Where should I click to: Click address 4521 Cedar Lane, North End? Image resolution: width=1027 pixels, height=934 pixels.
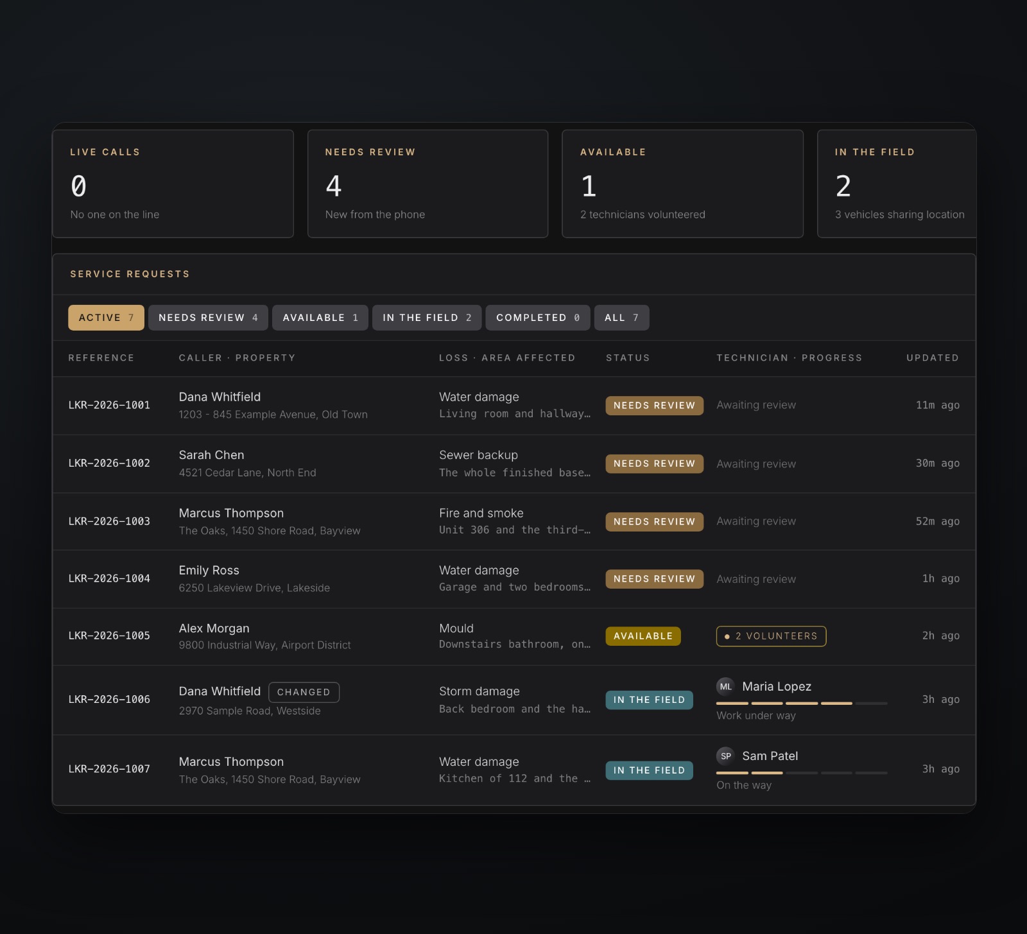[247, 472]
